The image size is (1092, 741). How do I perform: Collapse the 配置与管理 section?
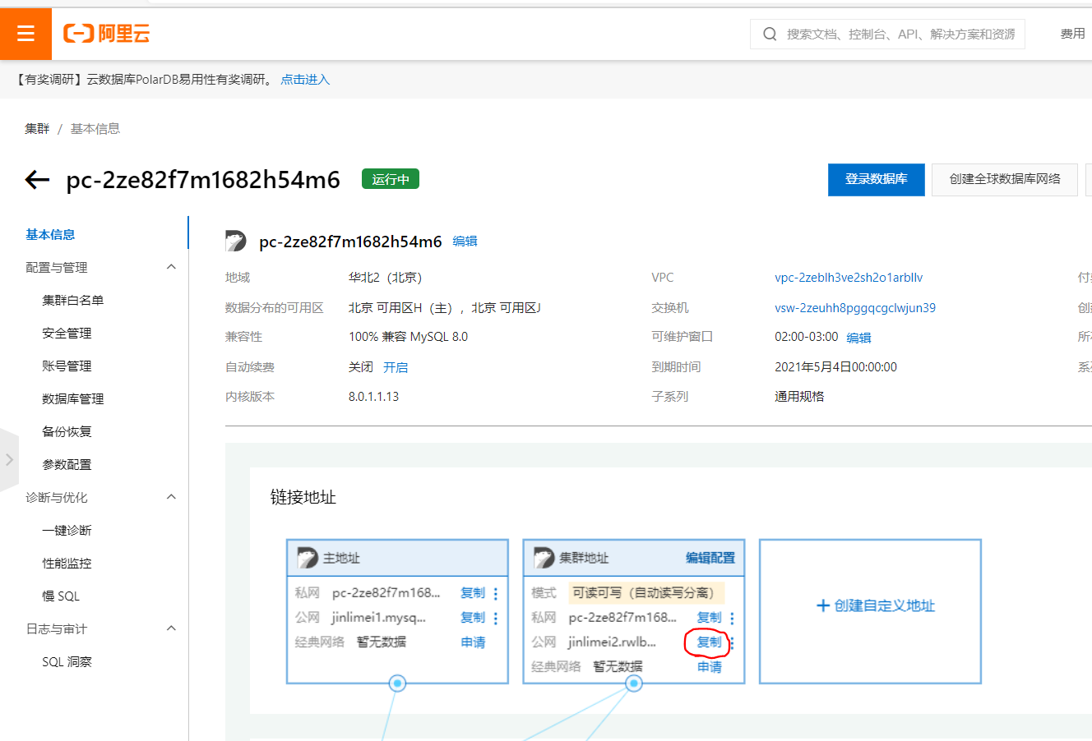click(170, 266)
